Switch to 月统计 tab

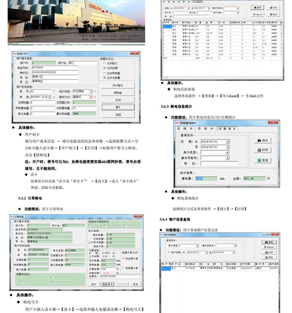click(206, 129)
